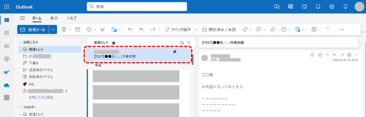Toggle the navigation pane hamburger button
The width and height of the screenshot is (366, 117).
tap(22, 18)
